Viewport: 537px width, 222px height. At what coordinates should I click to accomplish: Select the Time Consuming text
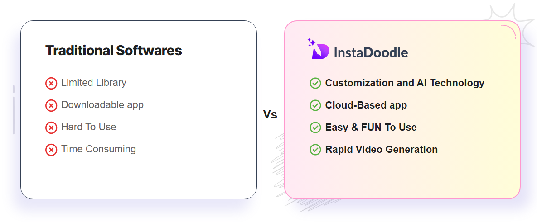[99, 149]
